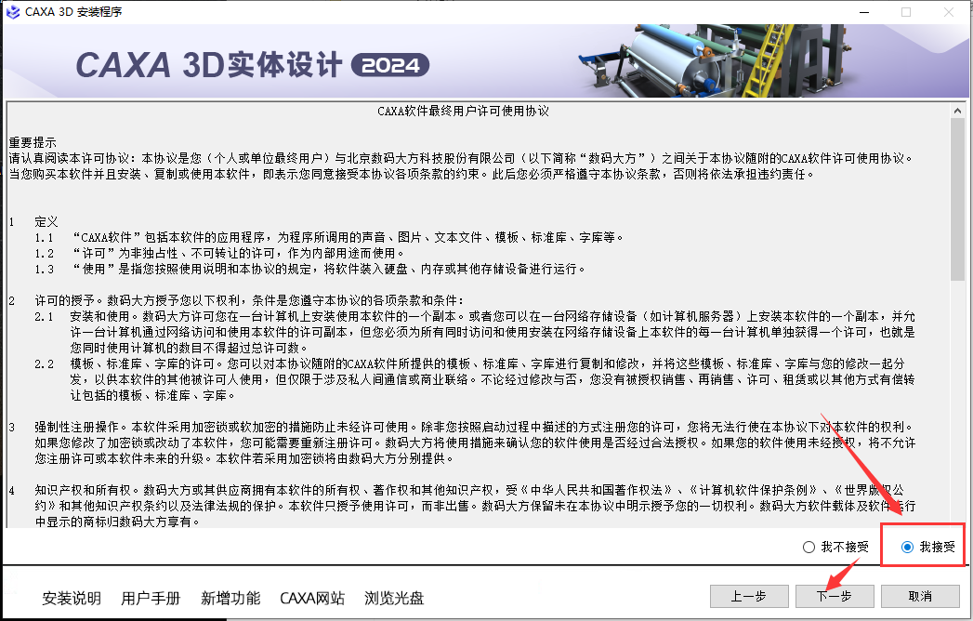The image size is (973, 621).
Task: Cancel installation with 取消 button
Action: point(920,596)
